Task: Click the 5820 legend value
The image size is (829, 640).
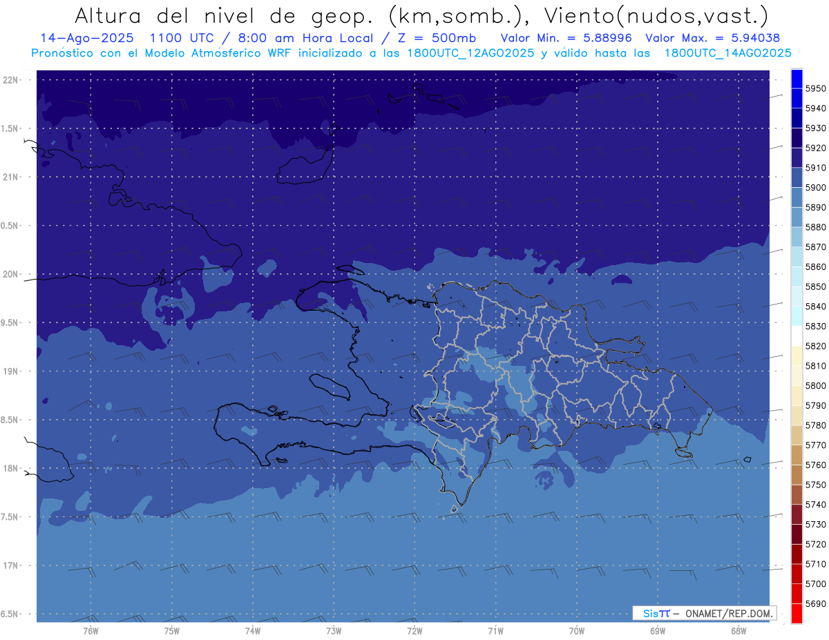Action: (815, 346)
